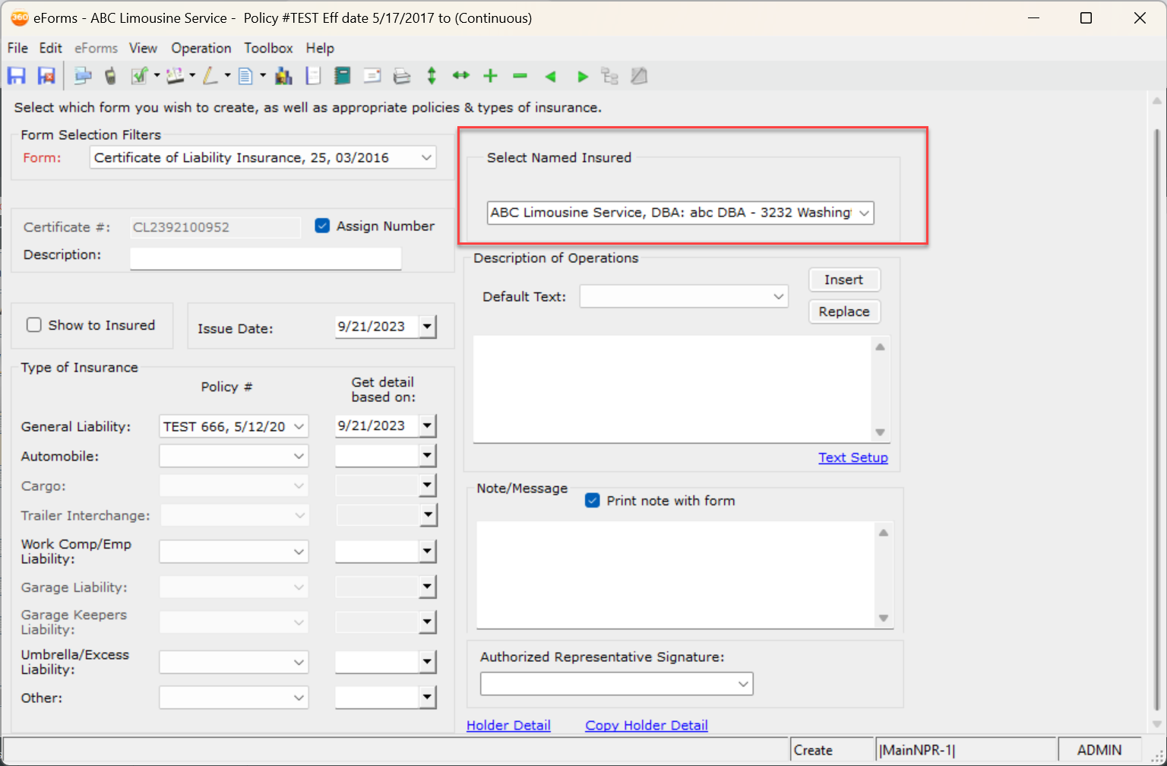Click the blue floppy disk save icon
Screen dimensions: 1167x766
pos(16,76)
